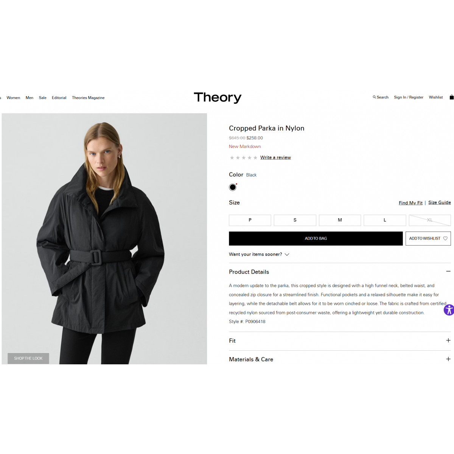This screenshot has height=454, width=454.
Task: Click the Search magnifier icon
Action: (374, 97)
